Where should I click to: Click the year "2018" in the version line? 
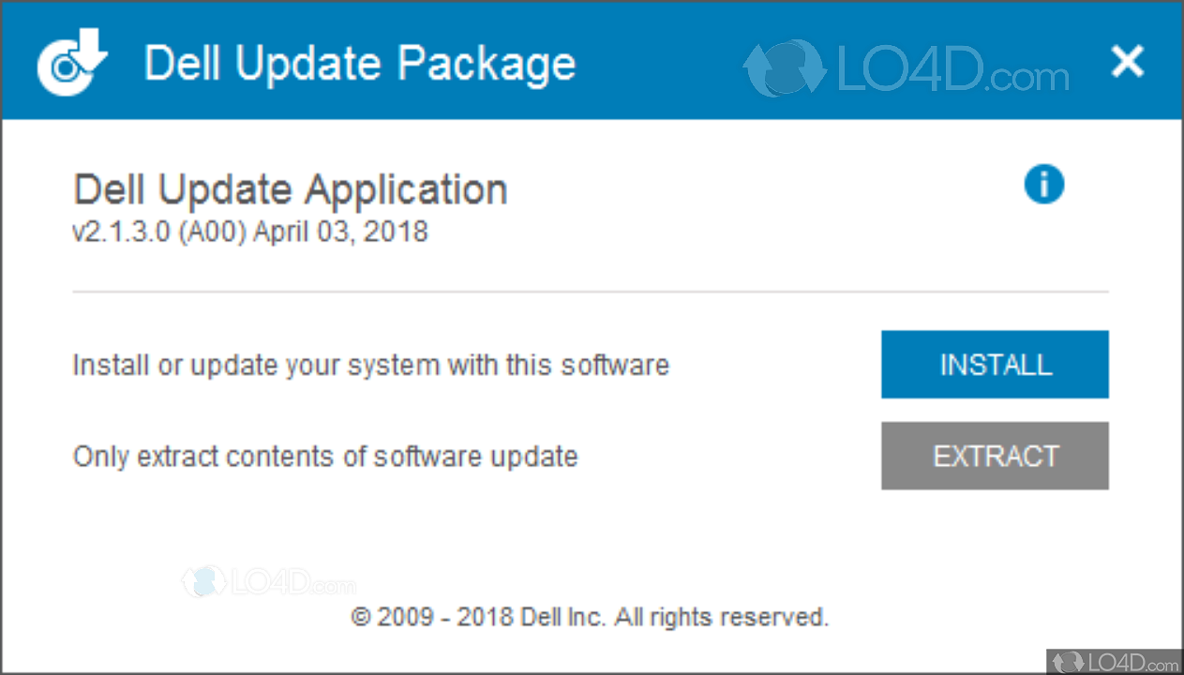(x=397, y=231)
